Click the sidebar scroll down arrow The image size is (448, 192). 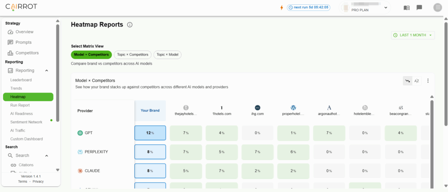tap(58, 170)
